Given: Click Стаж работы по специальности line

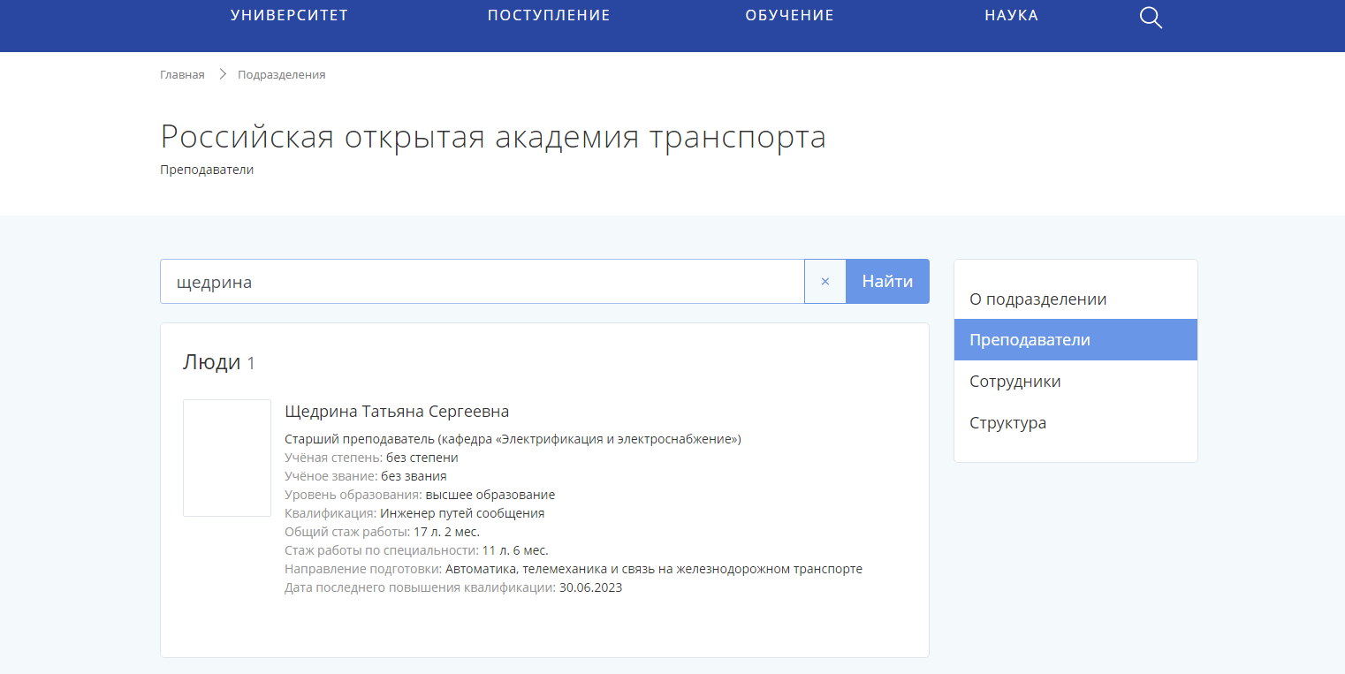Looking at the screenshot, I should pos(416,550).
